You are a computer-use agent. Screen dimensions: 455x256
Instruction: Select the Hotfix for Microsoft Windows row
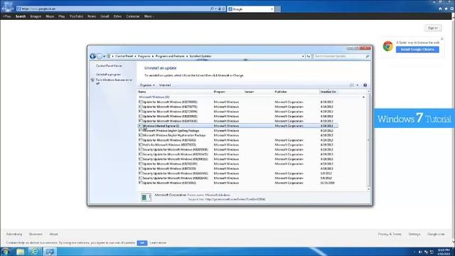pos(237,145)
